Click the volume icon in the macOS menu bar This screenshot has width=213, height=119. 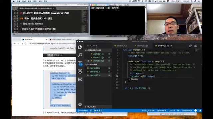(x=156, y=1)
